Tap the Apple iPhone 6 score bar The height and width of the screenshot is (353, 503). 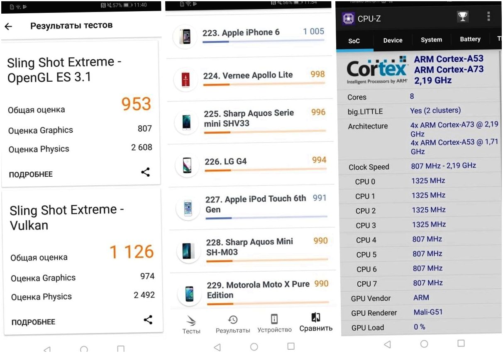(x=263, y=41)
